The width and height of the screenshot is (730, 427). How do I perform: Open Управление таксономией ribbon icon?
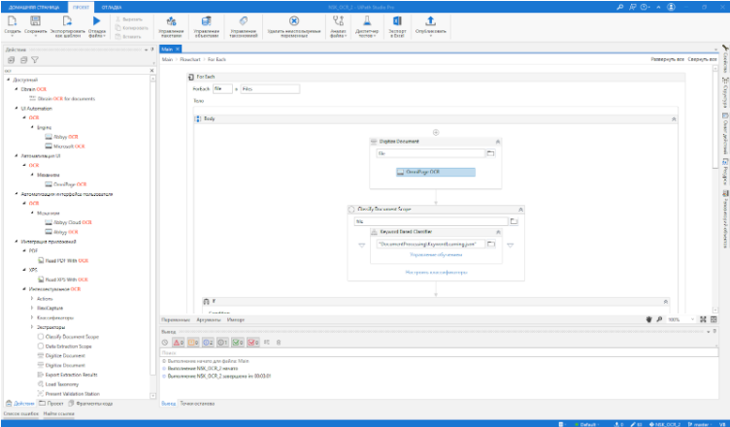(244, 21)
